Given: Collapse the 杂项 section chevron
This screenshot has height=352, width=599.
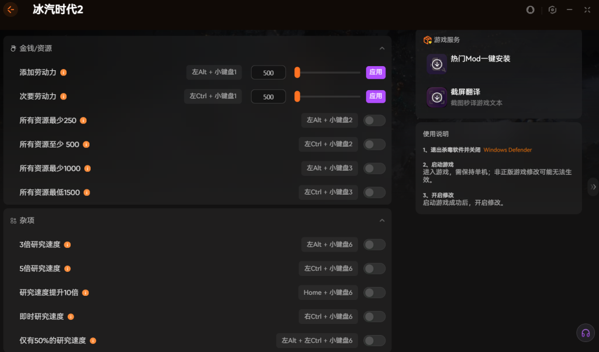Looking at the screenshot, I should click(382, 220).
